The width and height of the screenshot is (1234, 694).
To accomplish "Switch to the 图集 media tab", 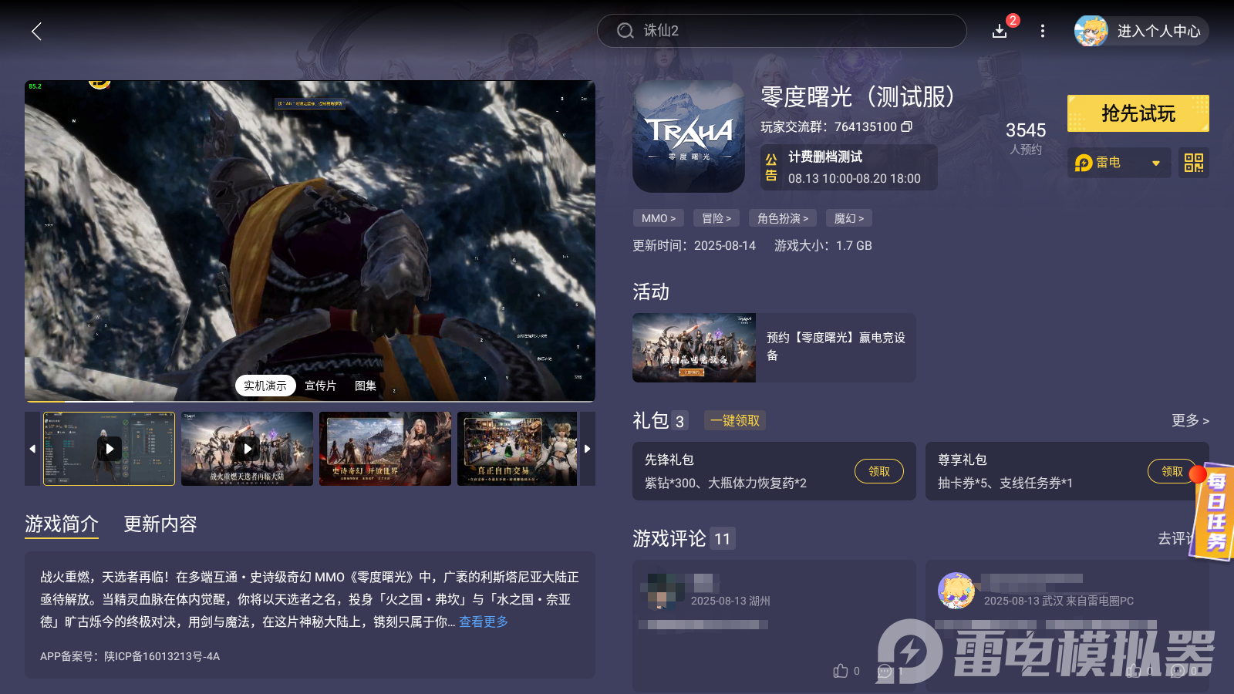I will [365, 386].
